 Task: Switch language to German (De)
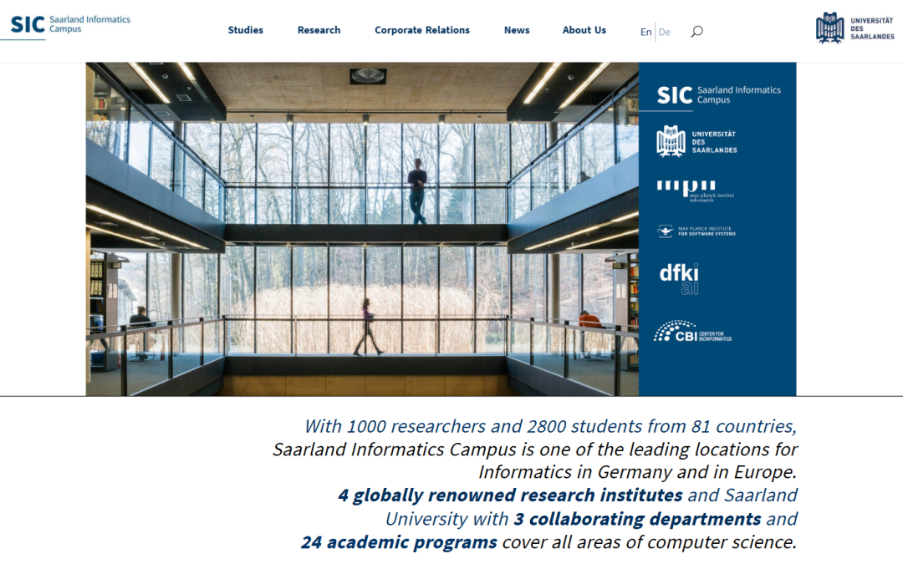pos(665,32)
